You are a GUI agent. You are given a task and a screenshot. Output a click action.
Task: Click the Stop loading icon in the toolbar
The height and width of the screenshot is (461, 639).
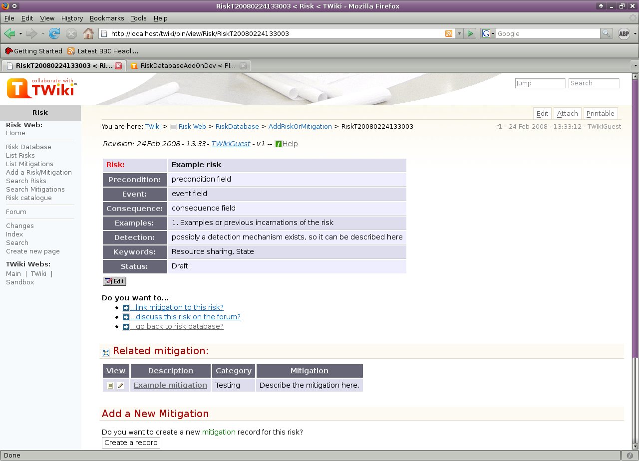point(71,33)
